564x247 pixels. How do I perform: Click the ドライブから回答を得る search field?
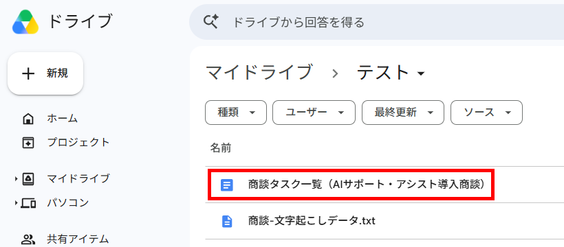pyautogui.click(x=377, y=22)
